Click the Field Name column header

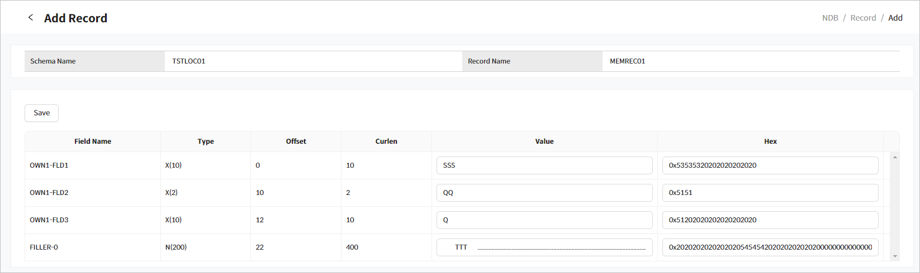[x=93, y=142]
